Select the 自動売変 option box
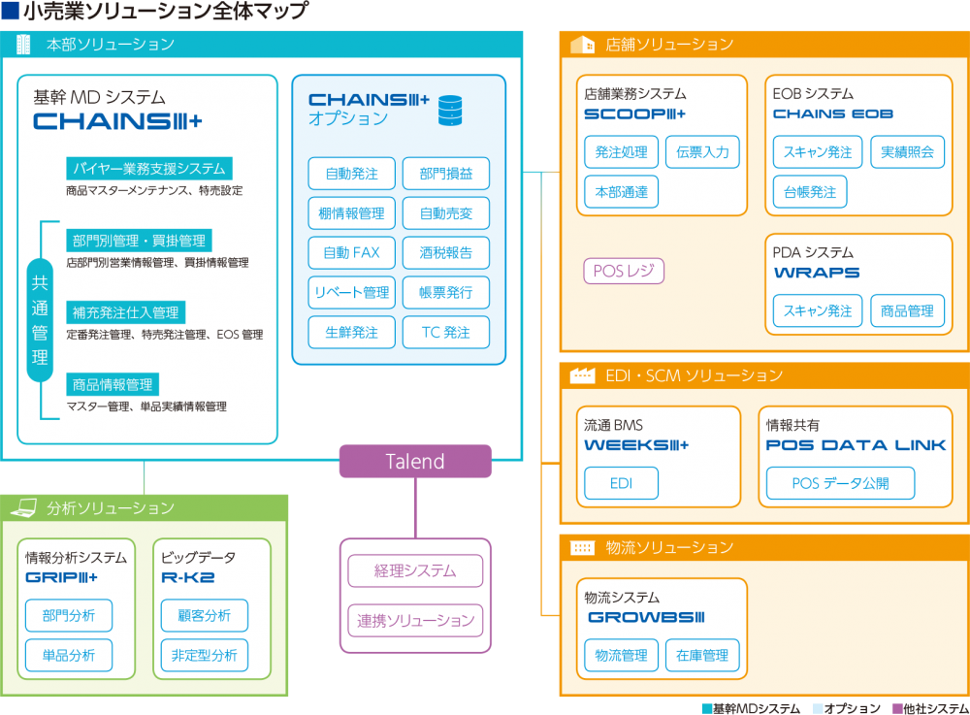 (x=446, y=213)
